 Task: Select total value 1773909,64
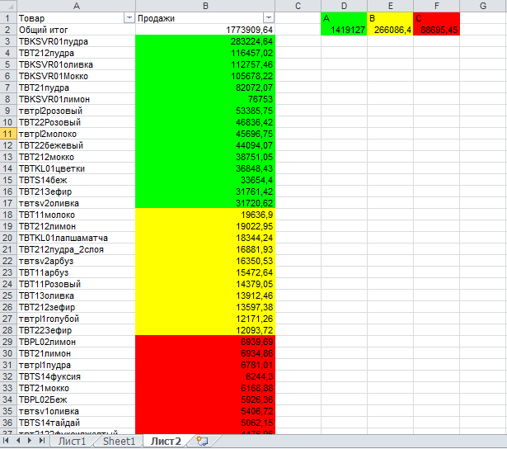click(205, 30)
